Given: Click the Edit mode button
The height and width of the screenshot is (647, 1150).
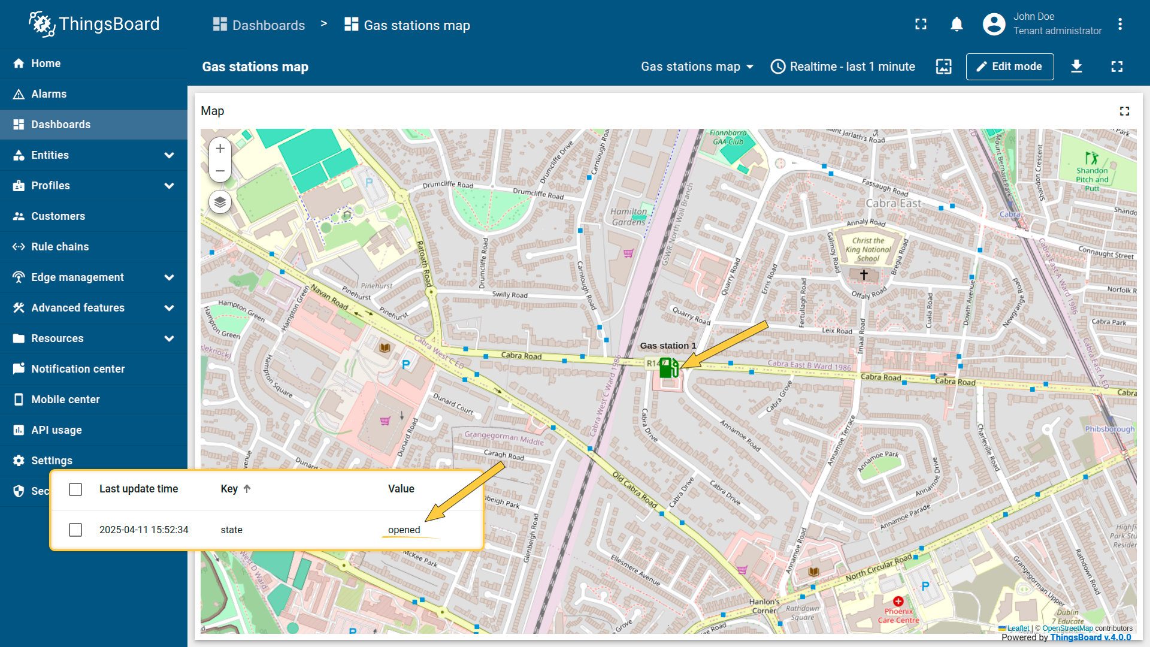Looking at the screenshot, I should tap(1009, 66).
